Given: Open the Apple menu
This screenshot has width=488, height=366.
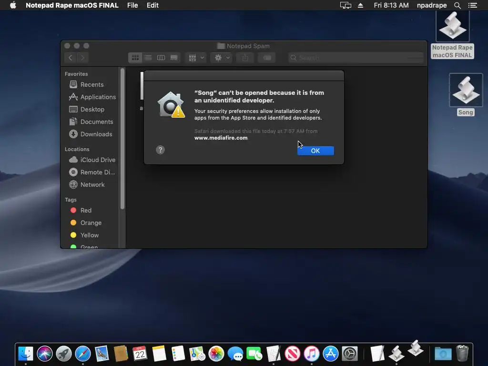Looking at the screenshot, I should click(x=13, y=5).
